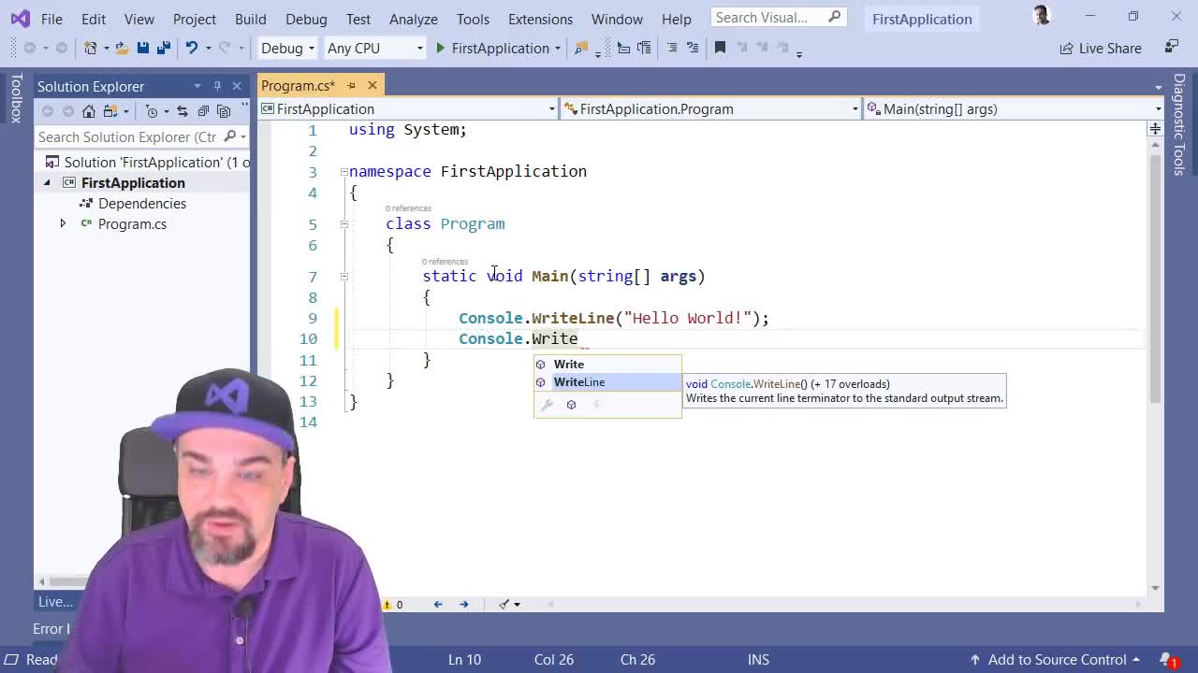Open the Toolbox side tab
Screen dimensions: 1198x673
(16, 99)
